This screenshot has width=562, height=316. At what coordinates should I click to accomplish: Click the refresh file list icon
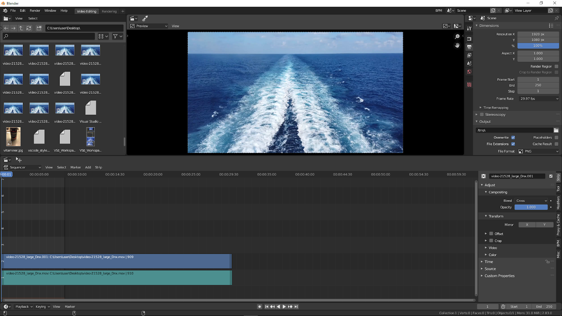29,28
